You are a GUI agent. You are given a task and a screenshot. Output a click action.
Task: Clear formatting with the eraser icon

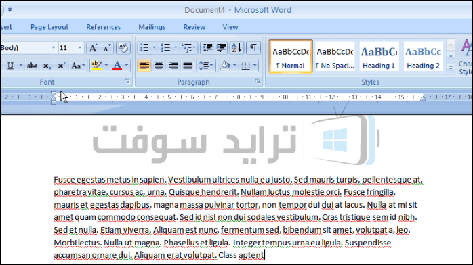(123, 48)
